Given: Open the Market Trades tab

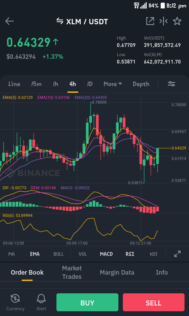Looking at the screenshot, I should click(72, 273).
